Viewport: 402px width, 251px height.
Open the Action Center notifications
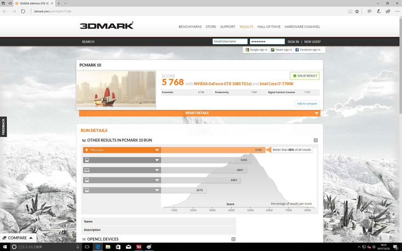396,247
